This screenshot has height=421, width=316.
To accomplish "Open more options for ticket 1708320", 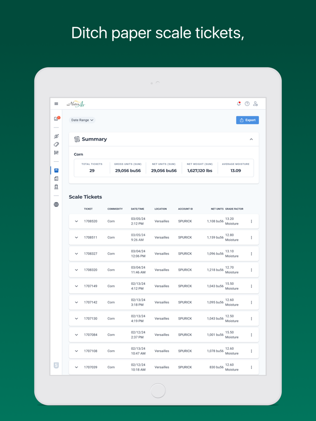I will tap(251, 270).
